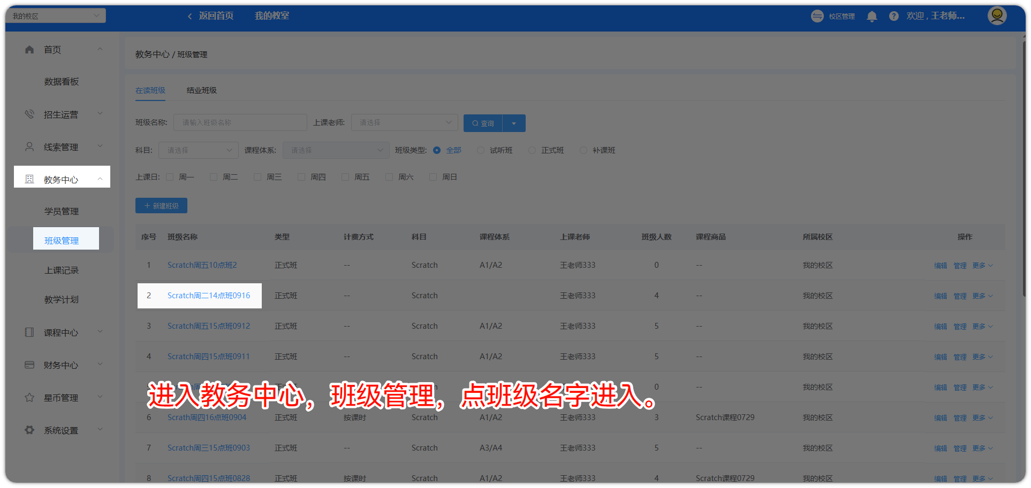Check the 周二 checkbox
This screenshot has height=488, width=1031.
point(214,177)
